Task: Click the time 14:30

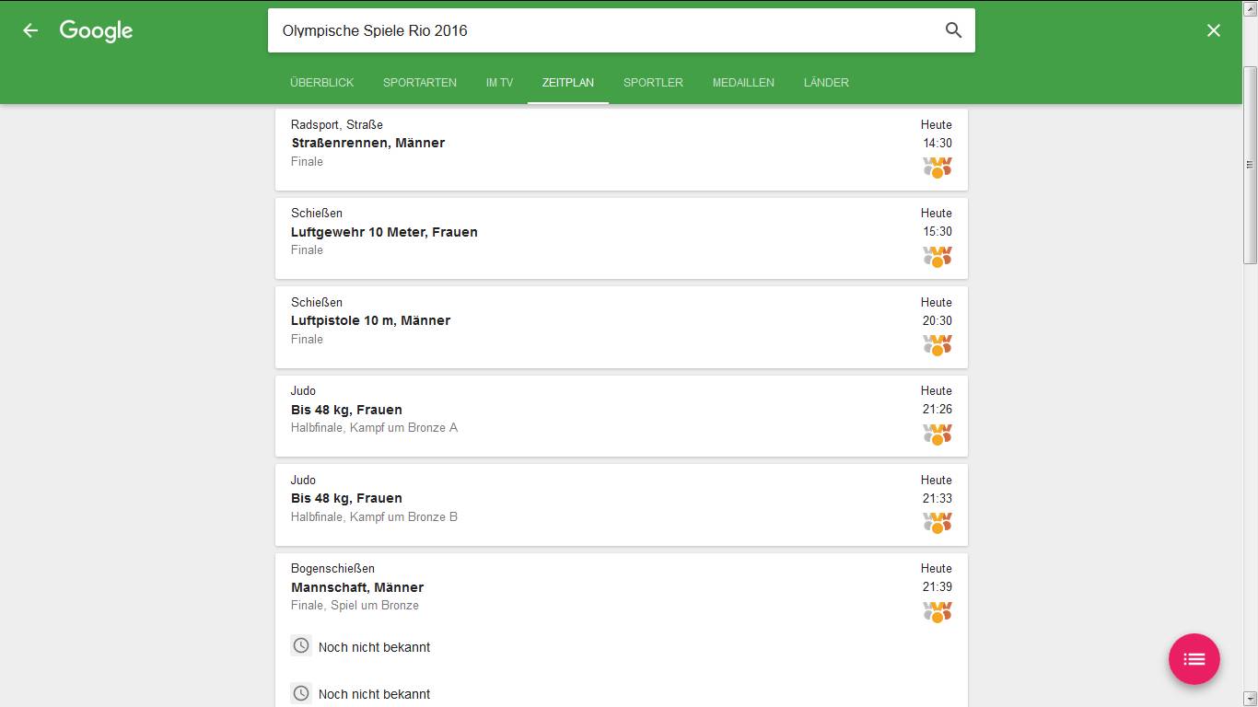Action: click(938, 143)
